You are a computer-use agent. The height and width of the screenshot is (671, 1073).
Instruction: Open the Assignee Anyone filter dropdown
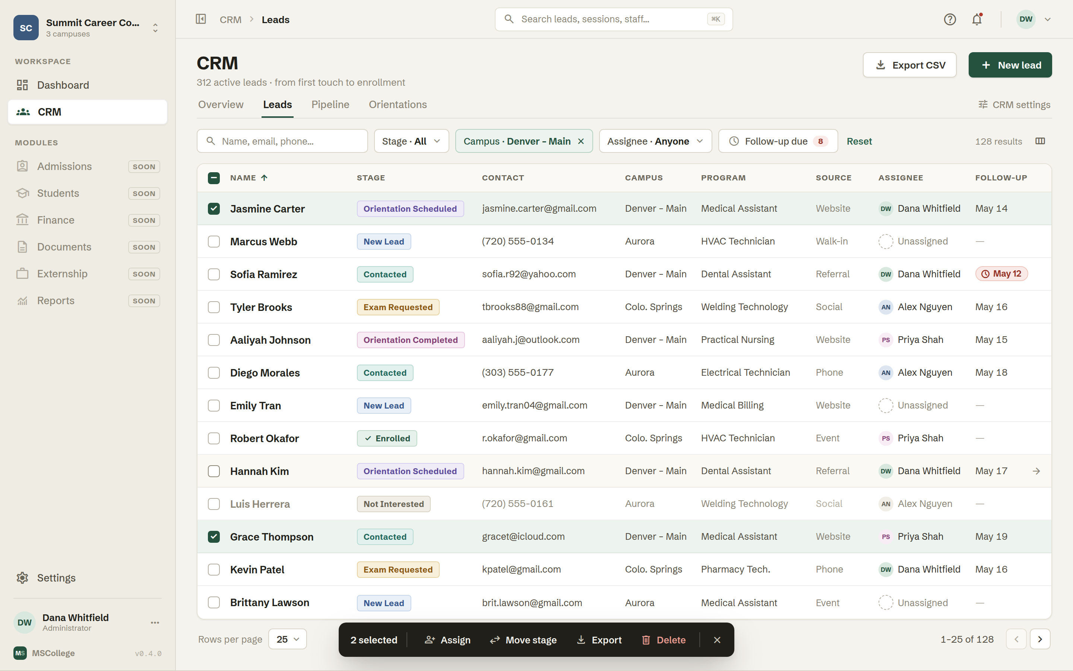pyautogui.click(x=655, y=141)
